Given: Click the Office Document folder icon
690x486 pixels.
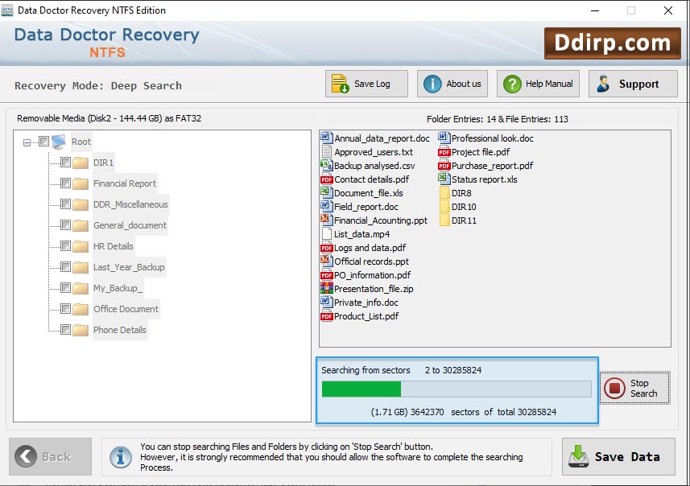Looking at the screenshot, I should point(81,309).
